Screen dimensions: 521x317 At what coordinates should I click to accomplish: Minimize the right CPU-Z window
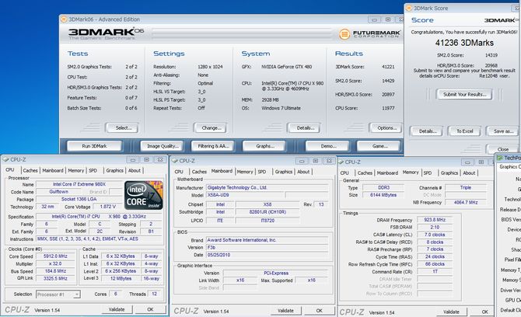(467, 162)
